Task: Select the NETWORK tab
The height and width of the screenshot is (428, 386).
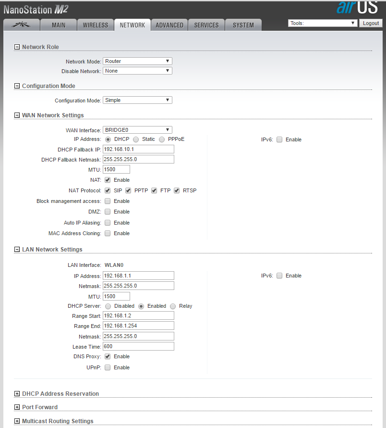Action: click(x=133, y=25)
